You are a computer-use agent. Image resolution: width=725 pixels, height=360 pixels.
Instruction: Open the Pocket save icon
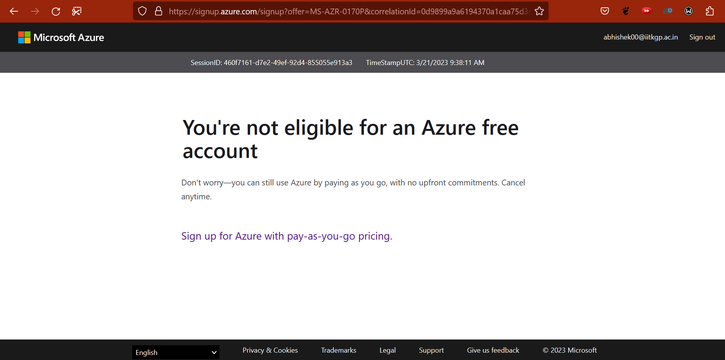click(605, 11)
